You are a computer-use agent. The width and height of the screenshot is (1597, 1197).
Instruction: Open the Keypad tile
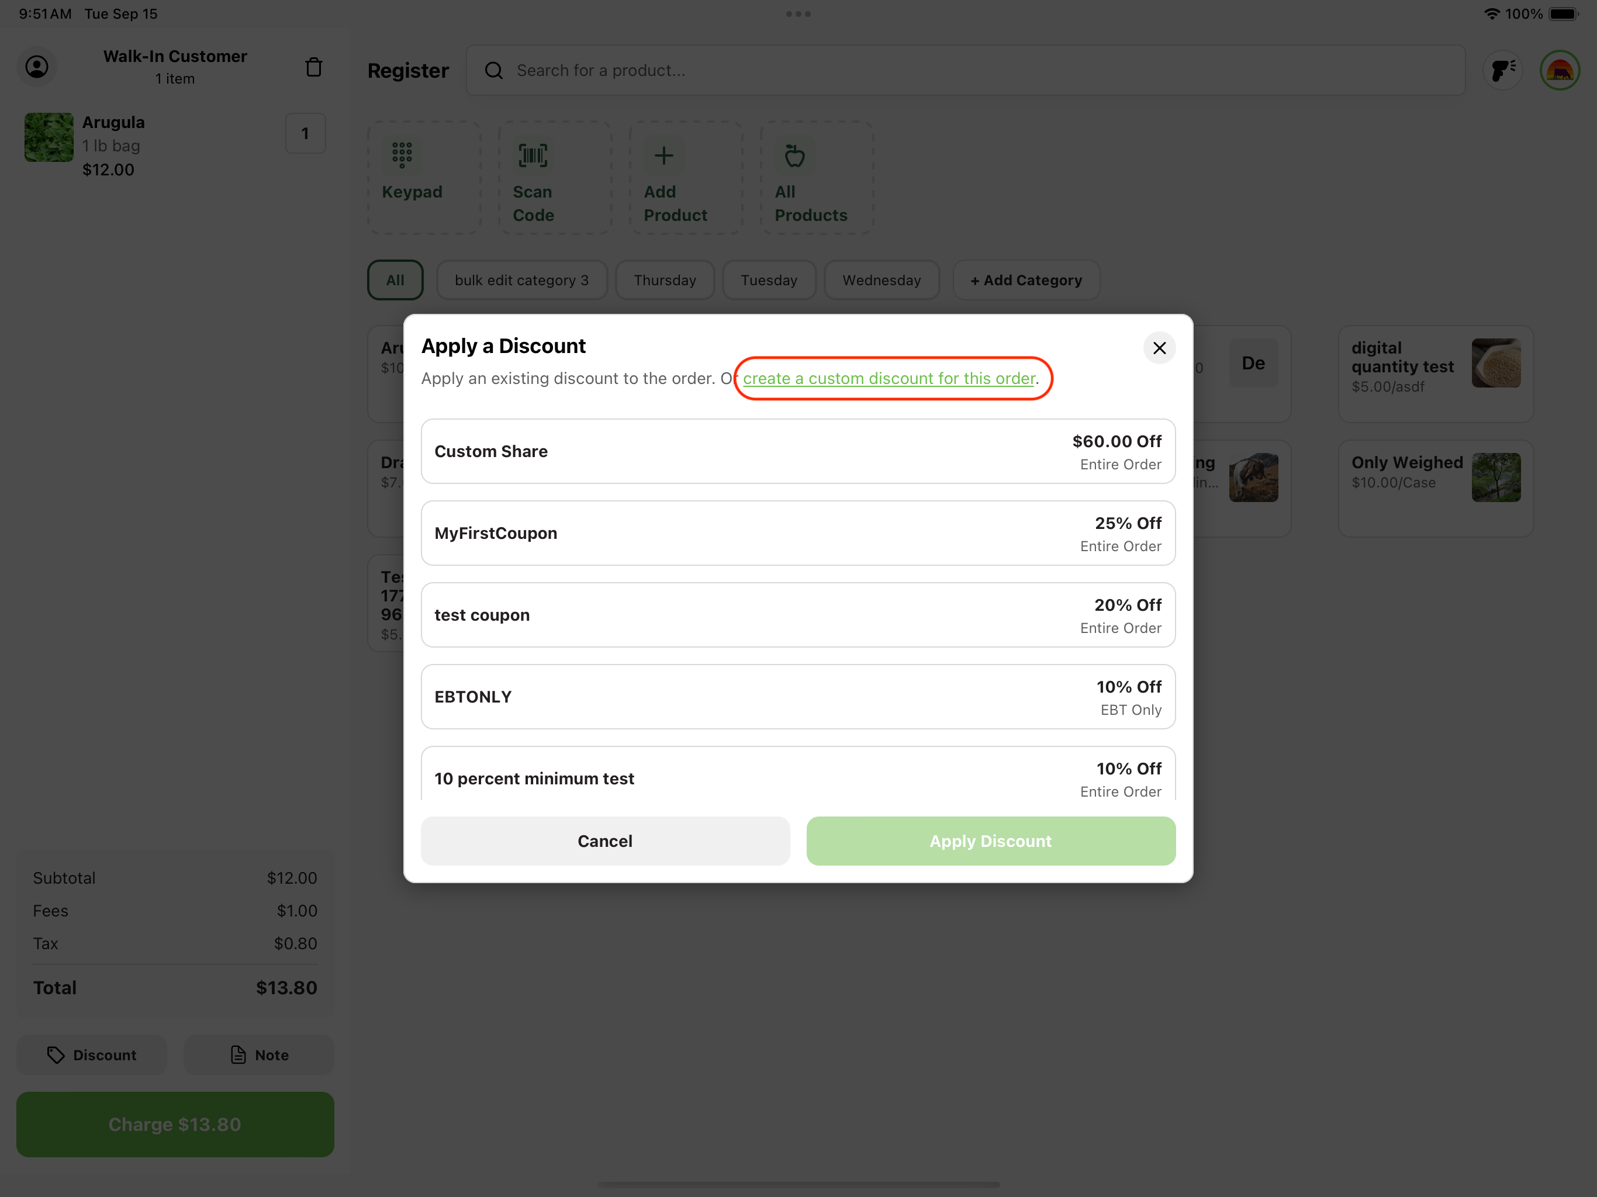424,178
